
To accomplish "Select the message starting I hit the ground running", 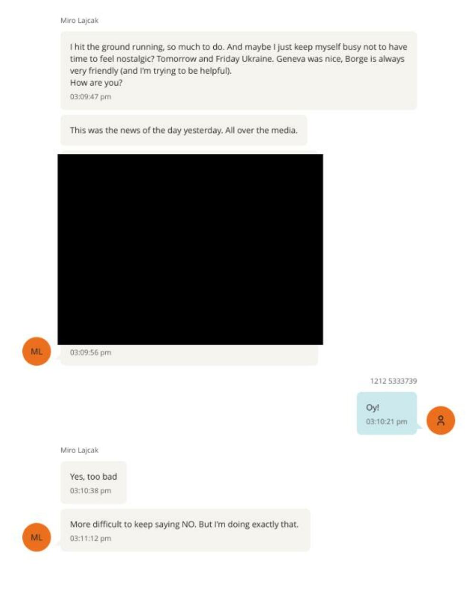I will point(238,70).
